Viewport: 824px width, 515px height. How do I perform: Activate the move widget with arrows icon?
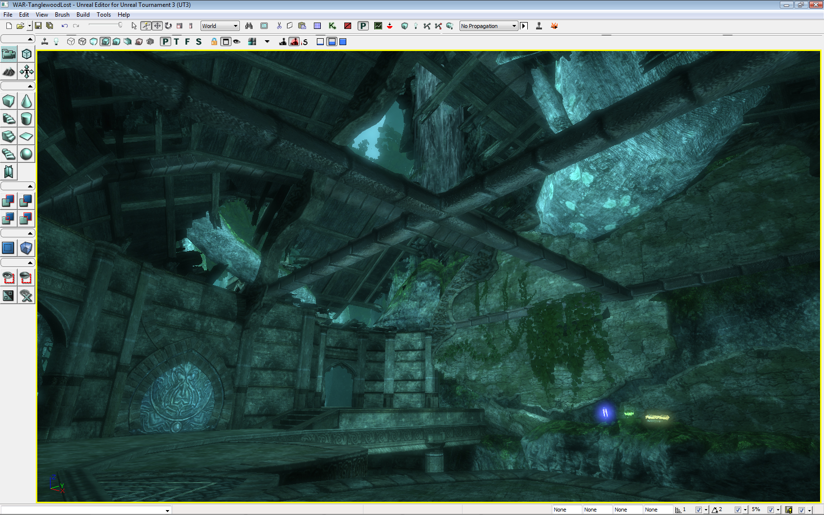157,26
